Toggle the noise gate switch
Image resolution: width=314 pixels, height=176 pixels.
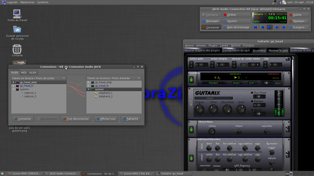[x=191, y=65]
